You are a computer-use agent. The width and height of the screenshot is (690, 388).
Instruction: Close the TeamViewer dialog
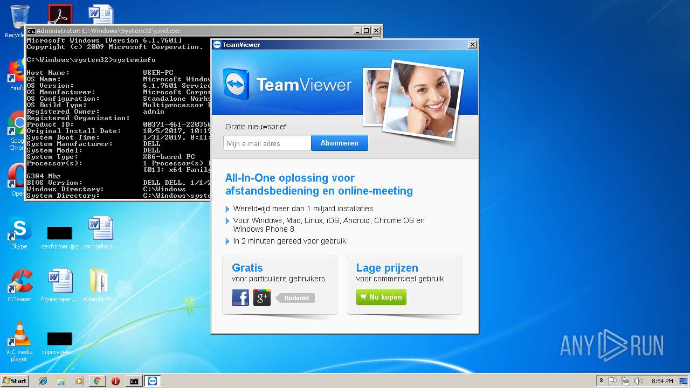coord(473,45)
